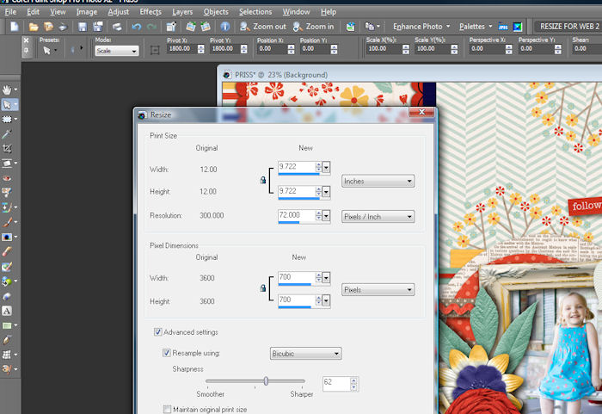Select the Preset Shape tool
Screen dimensions: 602x414
tap(7, 325)
